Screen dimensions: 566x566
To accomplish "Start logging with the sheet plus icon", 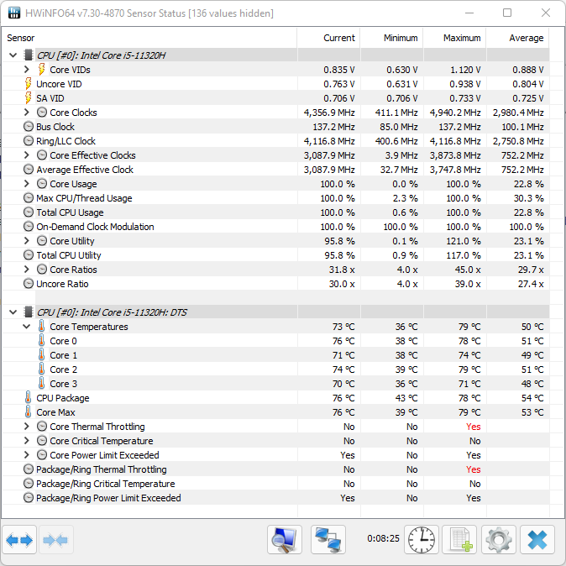I will [x=459, y=540].
